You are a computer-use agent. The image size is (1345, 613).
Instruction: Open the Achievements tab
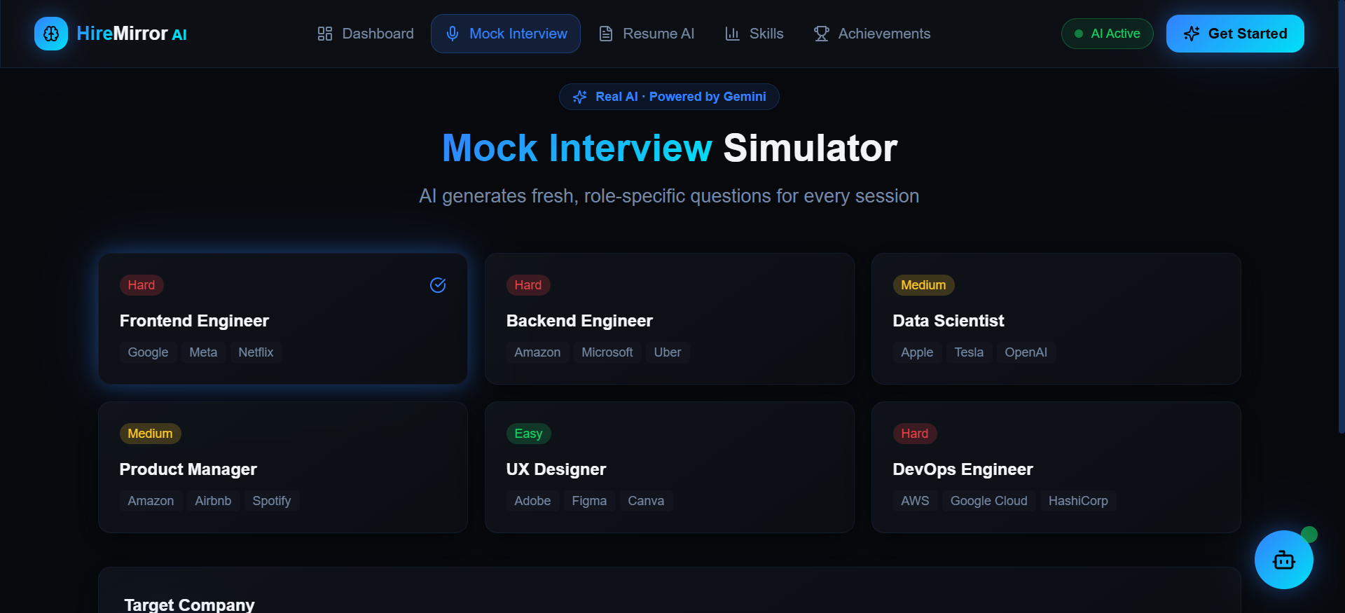coord(872,34)
